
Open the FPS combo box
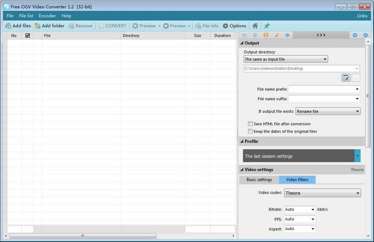pyautogui.click(x=300, y=219)
